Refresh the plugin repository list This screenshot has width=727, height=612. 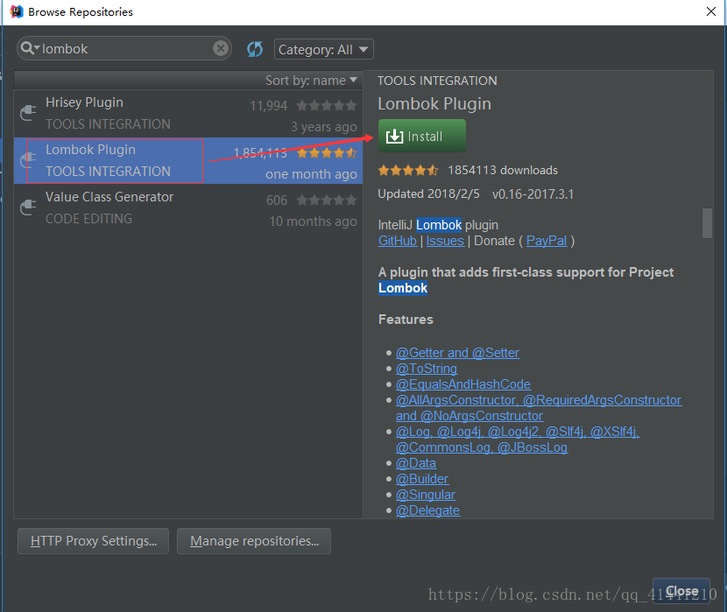point(255,49)
